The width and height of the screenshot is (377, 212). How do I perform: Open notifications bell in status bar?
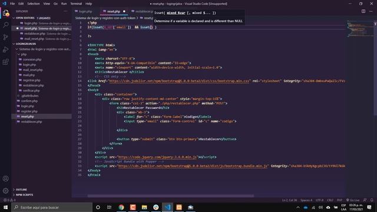pyautogui.click(x=372, y=200)
